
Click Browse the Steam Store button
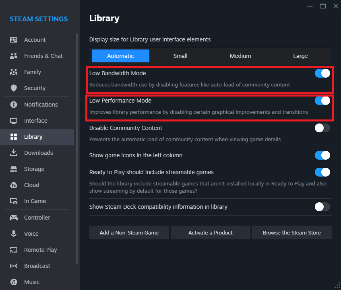click(x=292, y=232)
